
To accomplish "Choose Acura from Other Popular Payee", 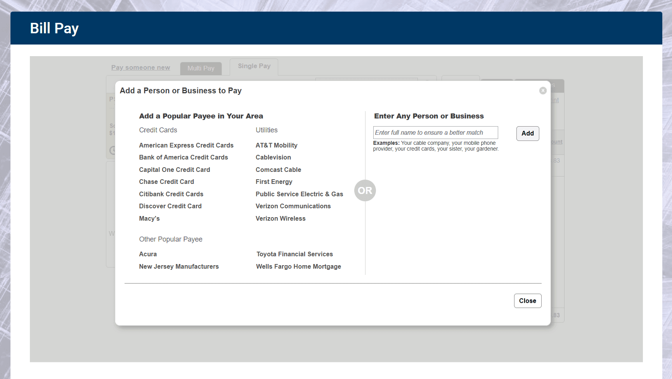I will [x=148, y=254].
